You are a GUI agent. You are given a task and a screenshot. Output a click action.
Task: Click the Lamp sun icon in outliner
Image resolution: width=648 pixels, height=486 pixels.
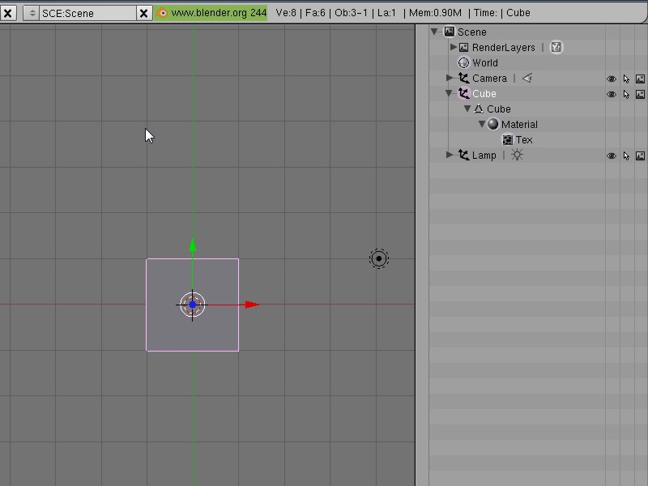tap(517, 155)
